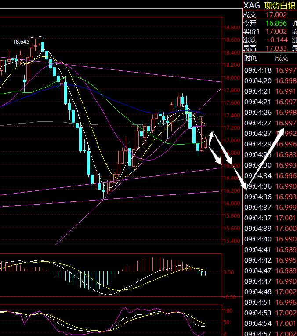Viewport: 297px width, 336px height.
Task: Click the 成交 column header in tick list
Action: (x=282, y=58)
